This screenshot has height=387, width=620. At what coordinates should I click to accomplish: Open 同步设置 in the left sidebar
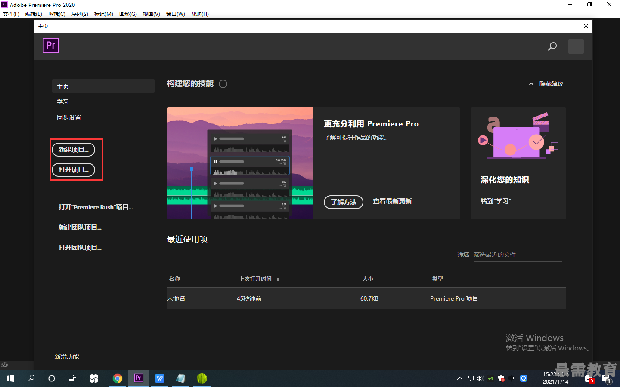pyautogui.click(x=69, y=117)
